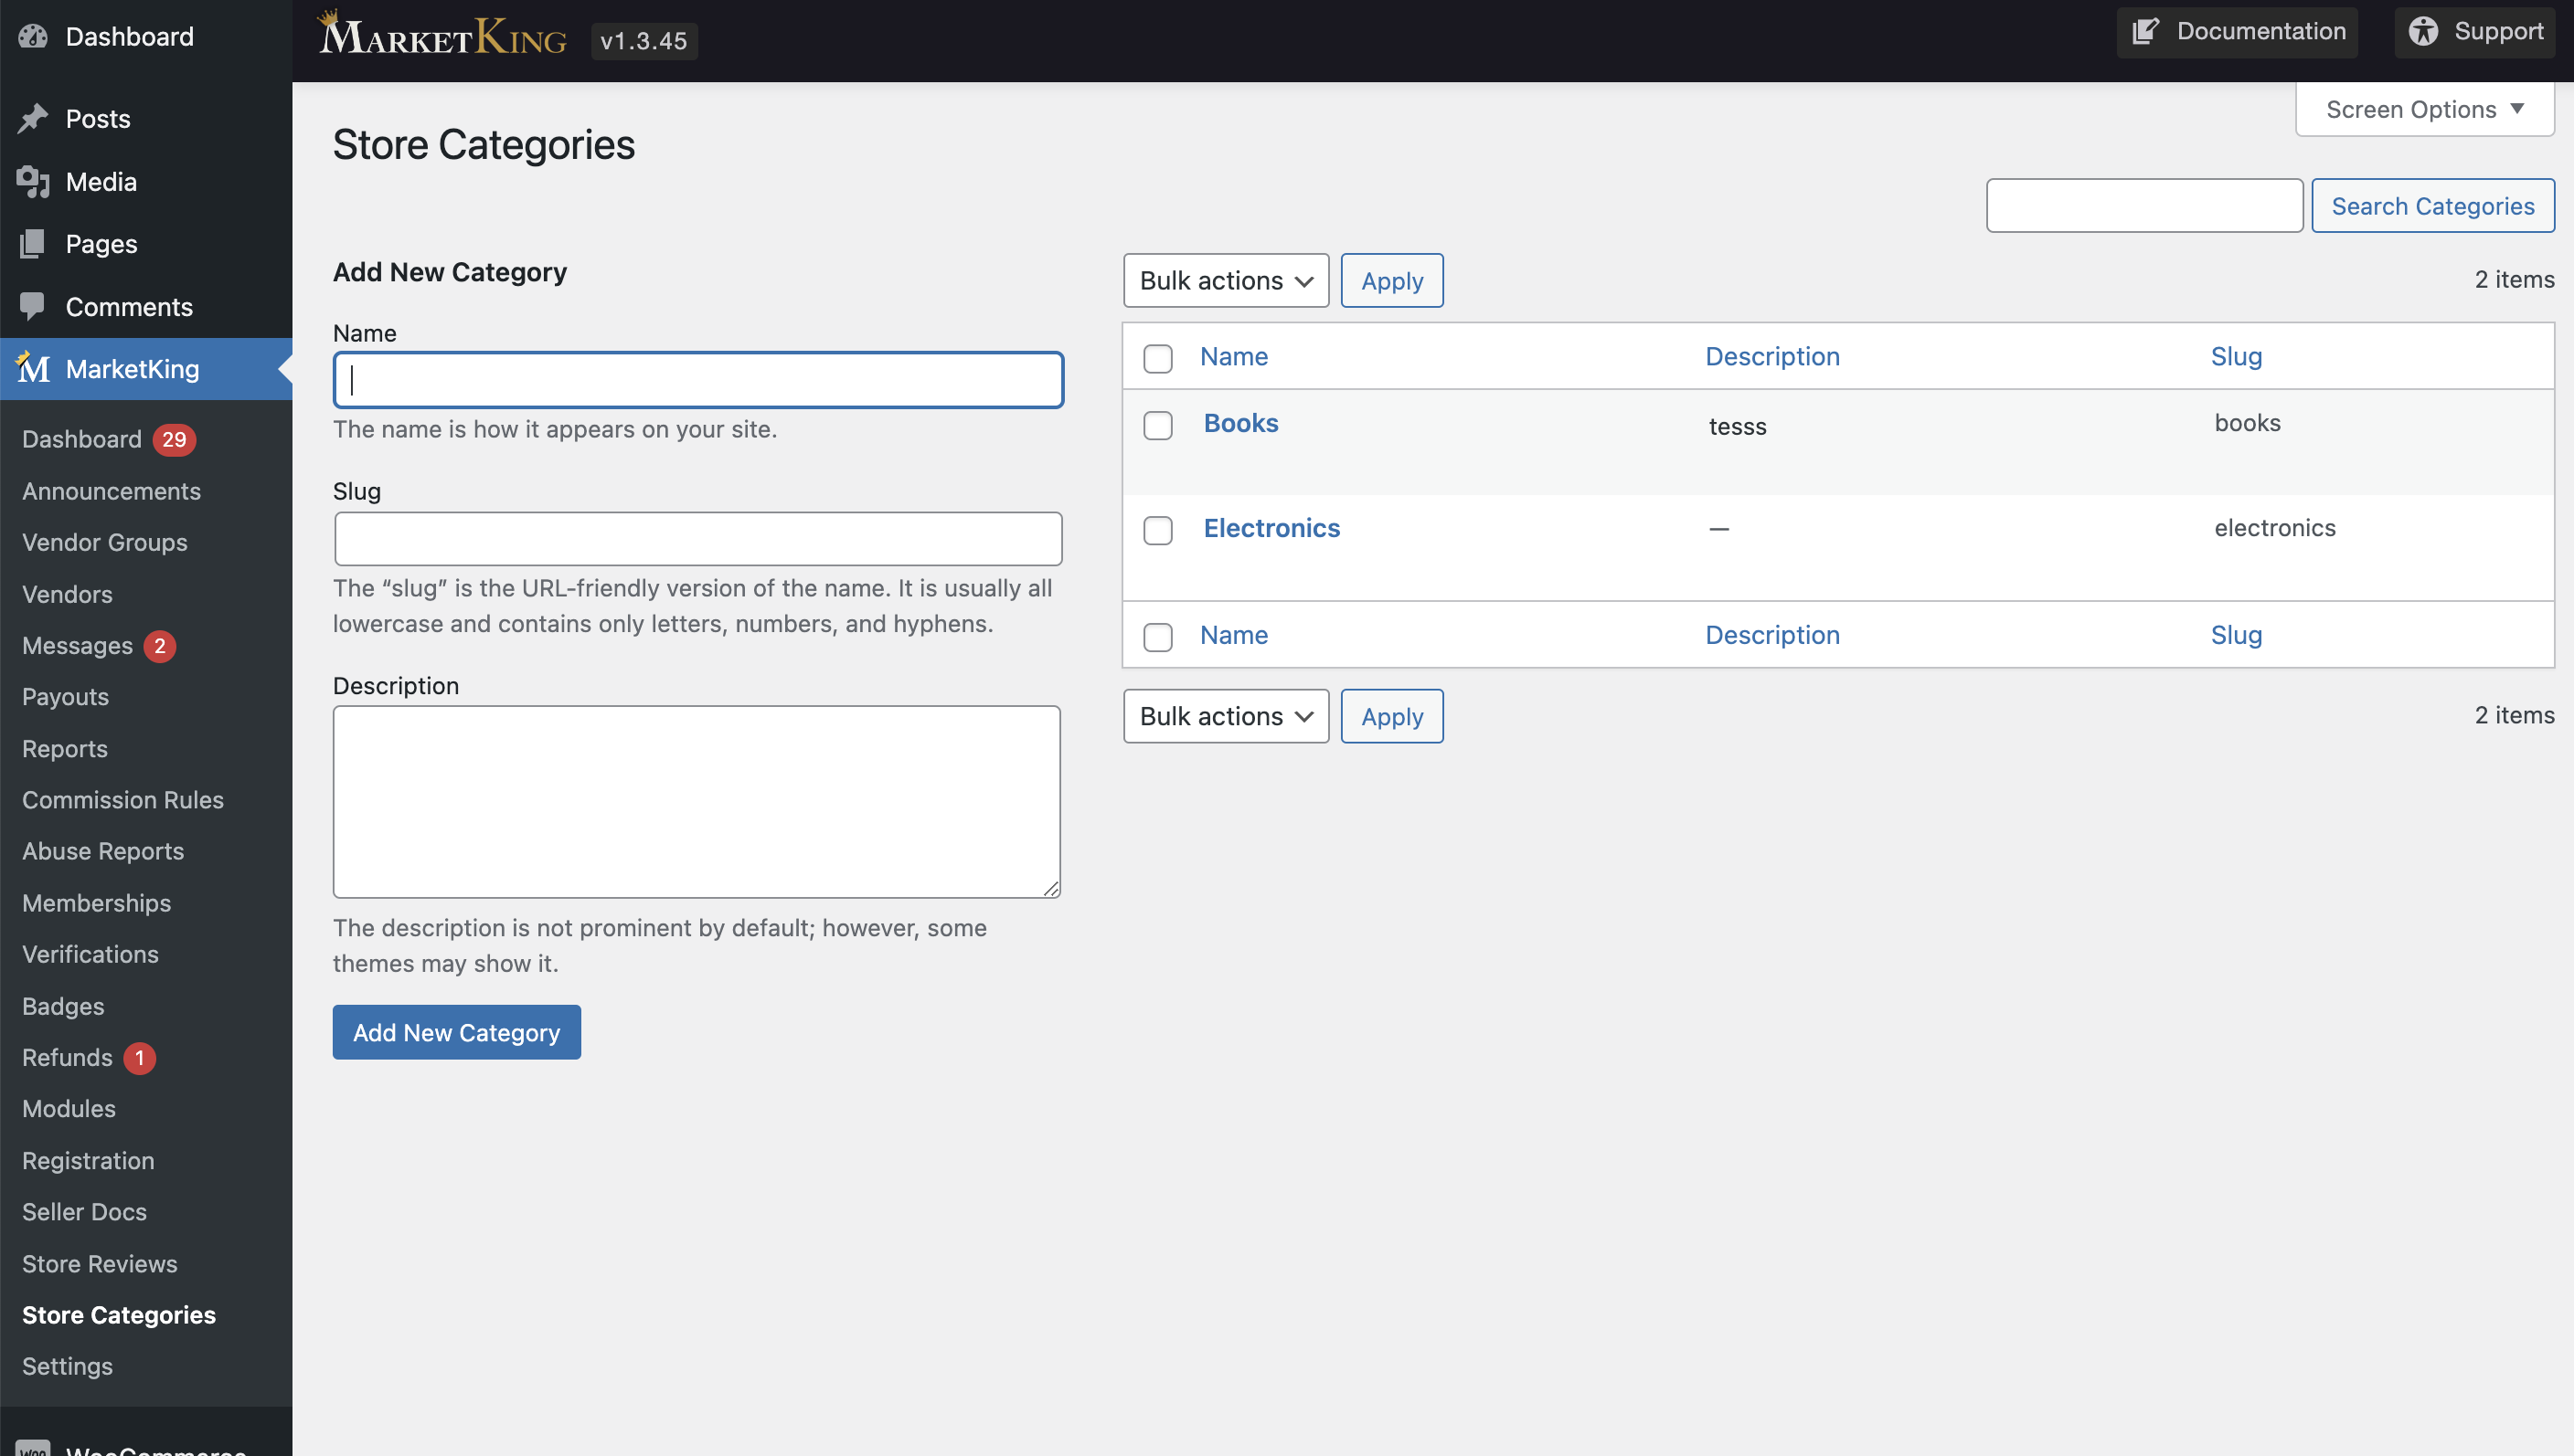Click the Media library icon
This screenshot has height=1456, width=2574.
(x=33, y=182)
